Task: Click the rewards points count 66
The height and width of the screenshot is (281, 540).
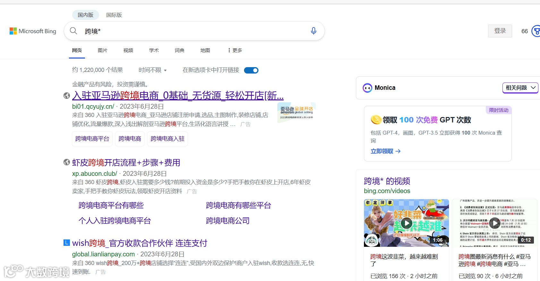Action: [525, 31]
